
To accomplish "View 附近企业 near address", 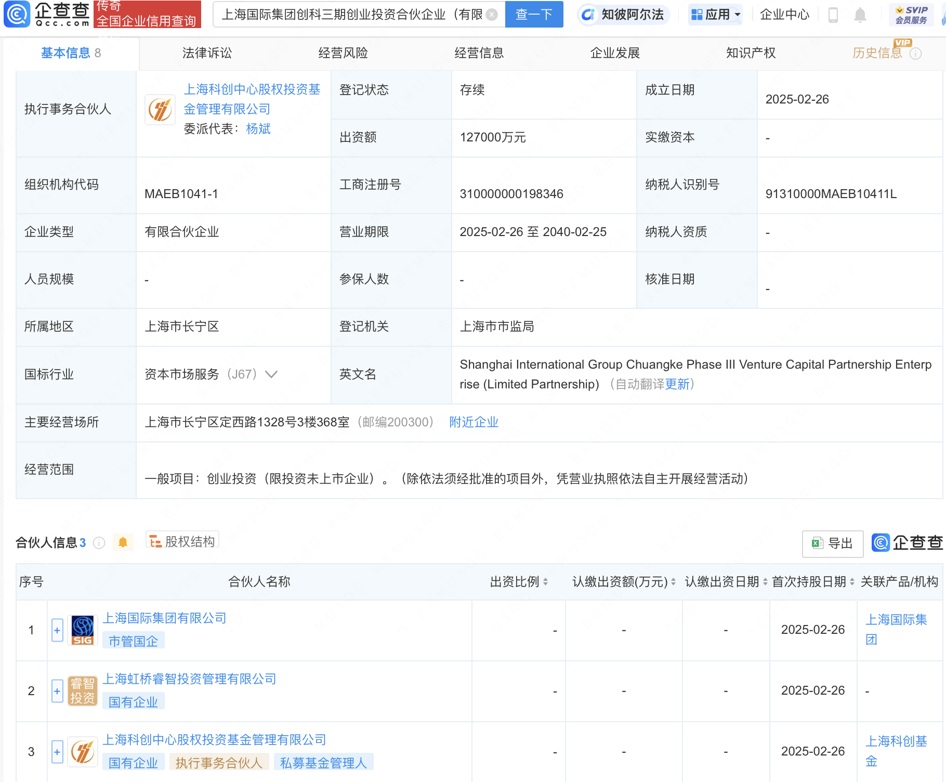I will [x=474, y=422].
